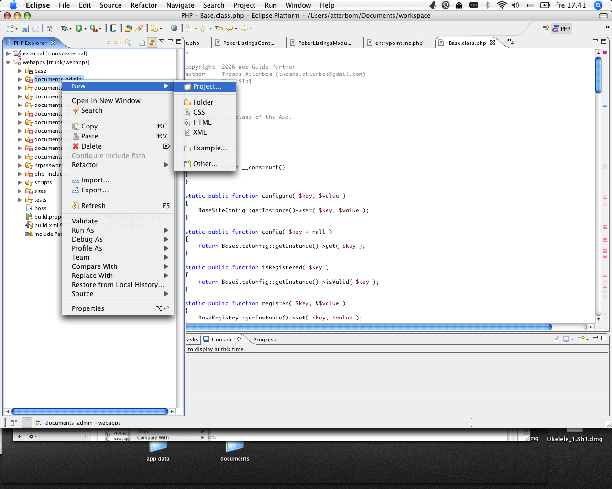Choose HTML in the New submenu
The height and width of the screenshot is (489, 612).
pyautogui.click(x=205, y=122)
